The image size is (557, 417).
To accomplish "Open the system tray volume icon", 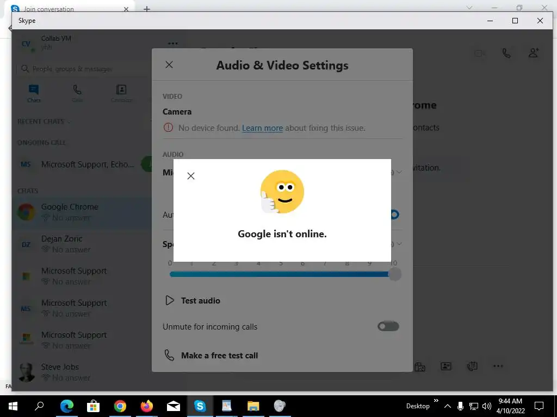I will pos(487,406).
